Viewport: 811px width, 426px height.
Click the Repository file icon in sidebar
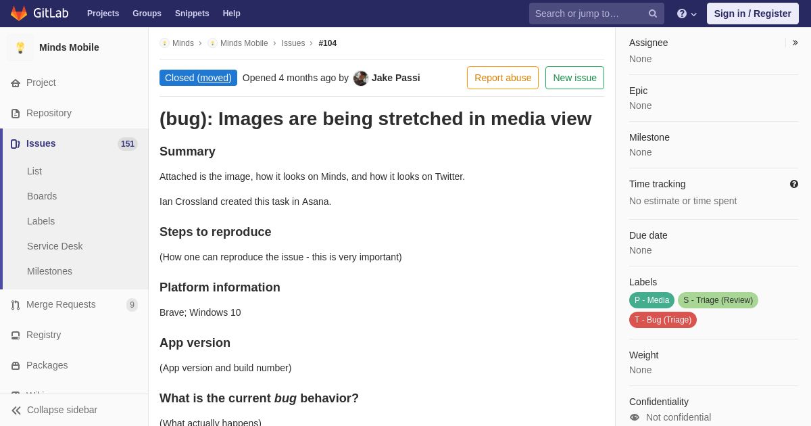tap(16, 114)
